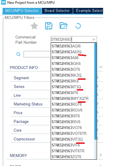Click the dropdown list scrollbar
Viewport: 113px width, 166px height.
(96, 91)
